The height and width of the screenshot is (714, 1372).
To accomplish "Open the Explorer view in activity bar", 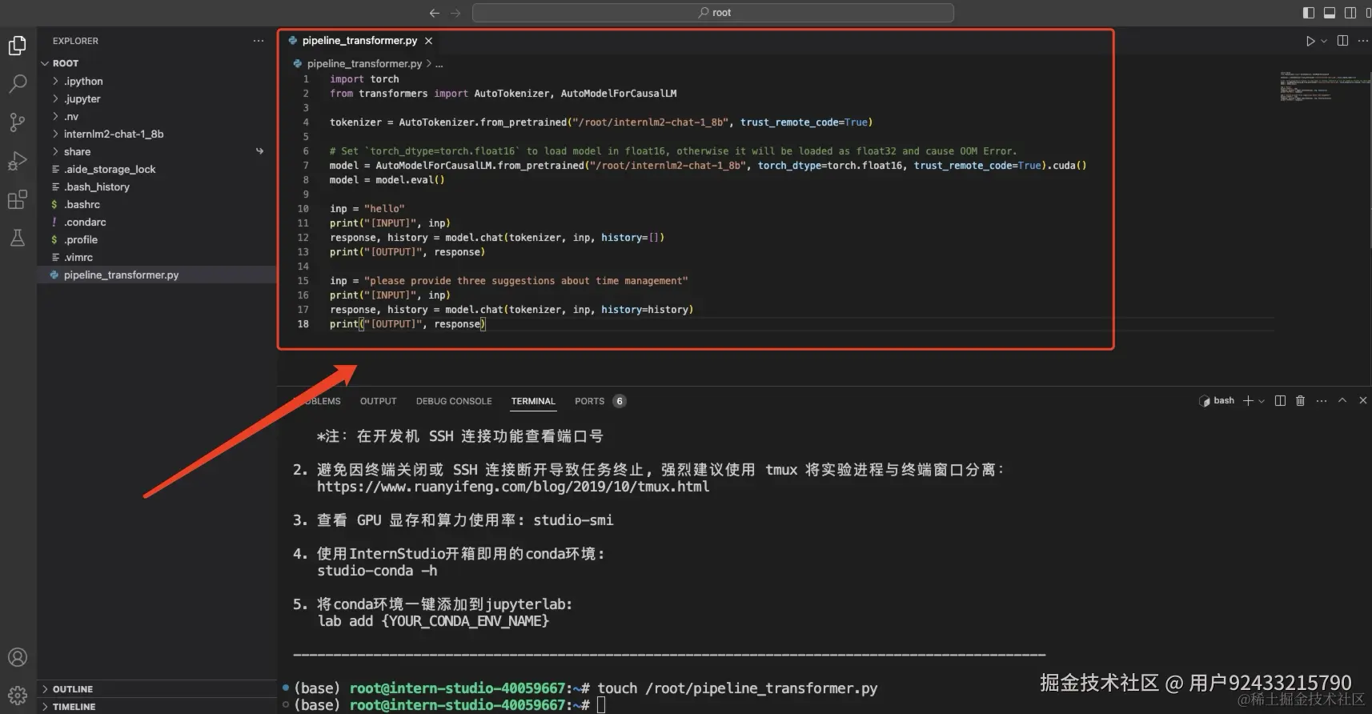I will click(18, 46).
